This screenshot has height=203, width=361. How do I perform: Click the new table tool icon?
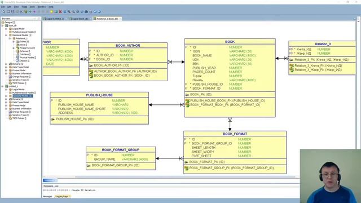(8, 11)
